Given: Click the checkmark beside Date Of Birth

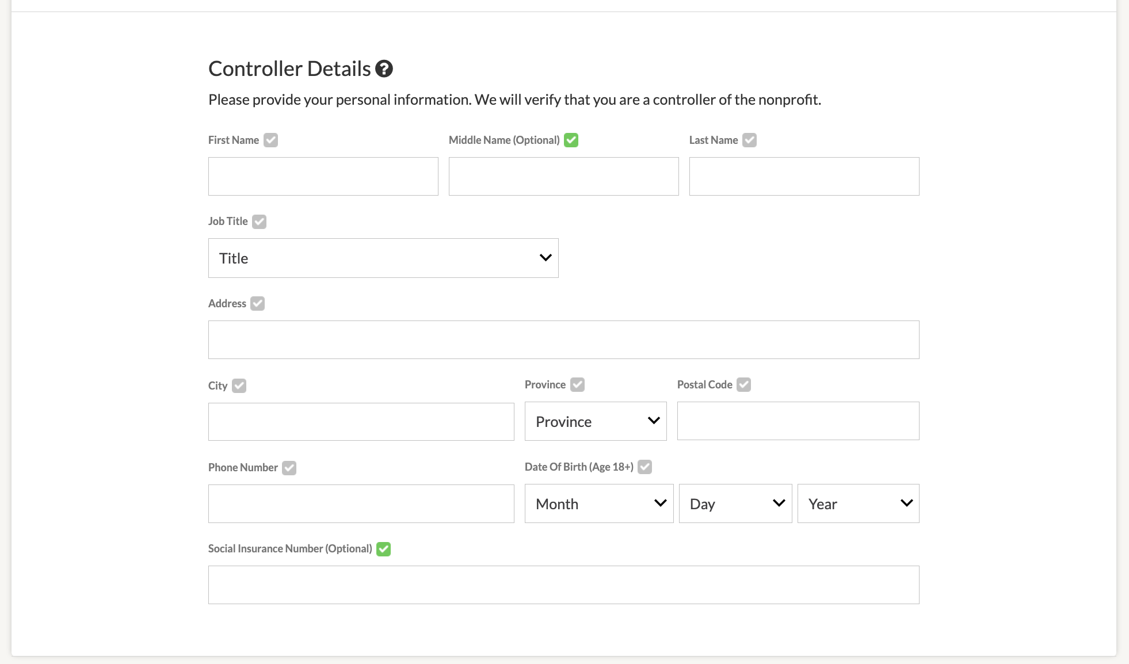Looking at the screenshot, I should coord(644,467).
